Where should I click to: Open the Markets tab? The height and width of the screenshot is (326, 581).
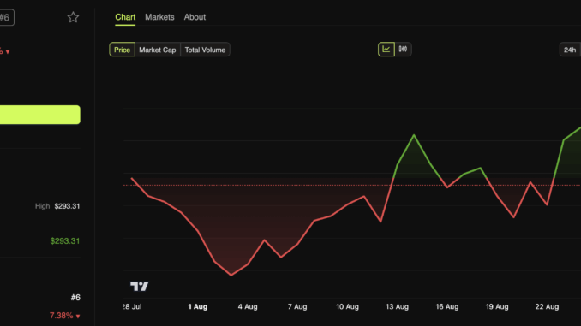tap(159, 17)
